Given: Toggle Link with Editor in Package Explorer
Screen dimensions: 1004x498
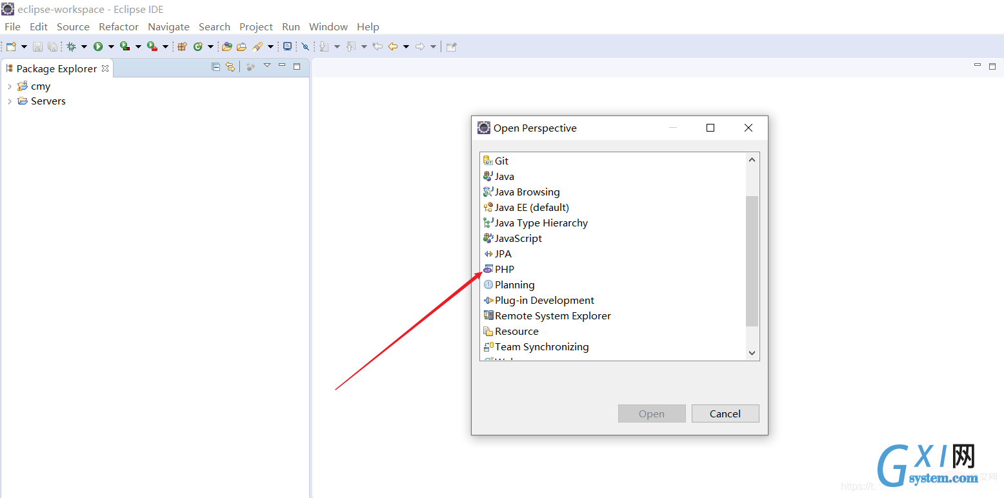Looking at the screenshot, I should [x=230, y=66].
